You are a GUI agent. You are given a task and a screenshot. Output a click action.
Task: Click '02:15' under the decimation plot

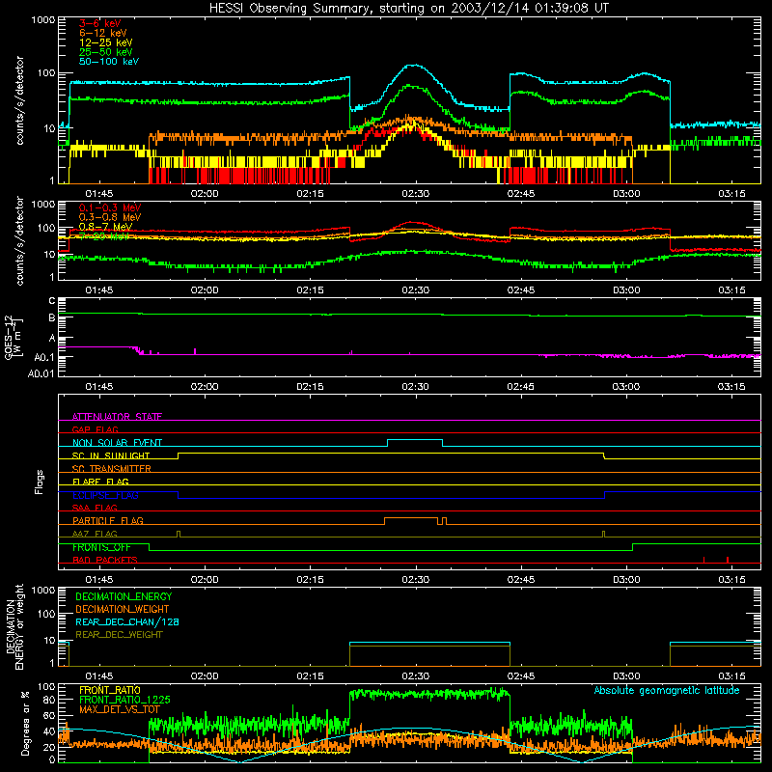coord(310,676)
